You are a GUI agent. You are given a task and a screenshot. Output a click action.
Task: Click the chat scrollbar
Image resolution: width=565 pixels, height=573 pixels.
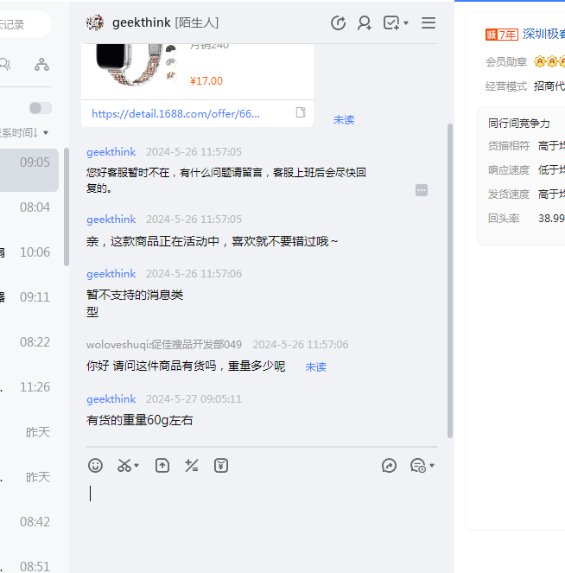pos(449,277)
